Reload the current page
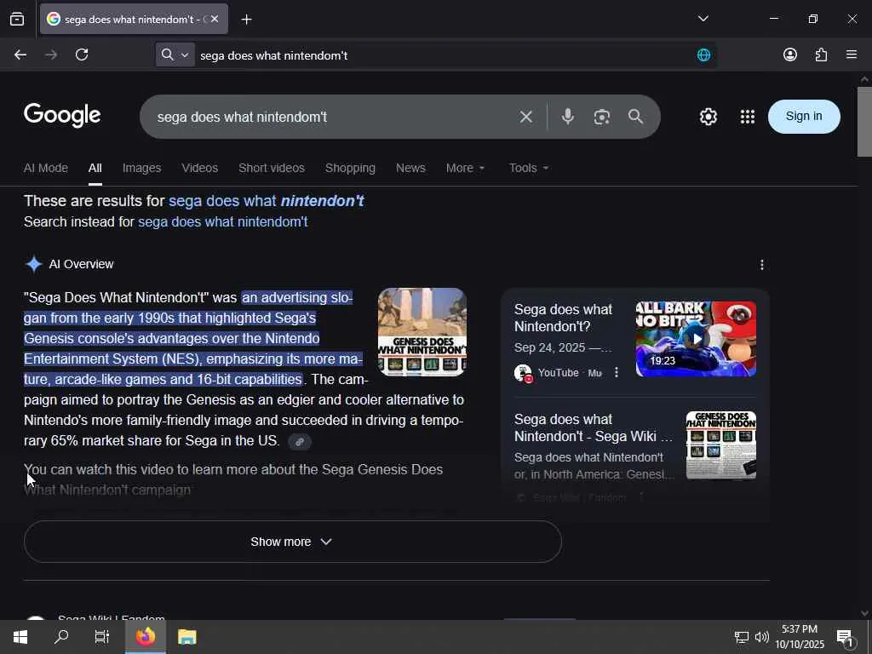The height and width of the screenshot is (654, 872). pos(82,54)
